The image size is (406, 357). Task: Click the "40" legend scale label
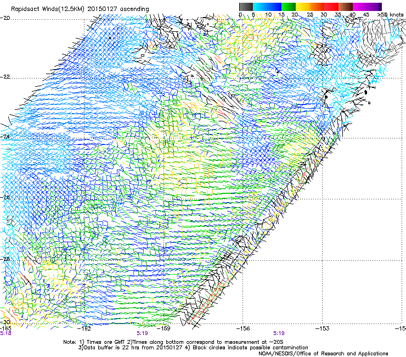352,15
